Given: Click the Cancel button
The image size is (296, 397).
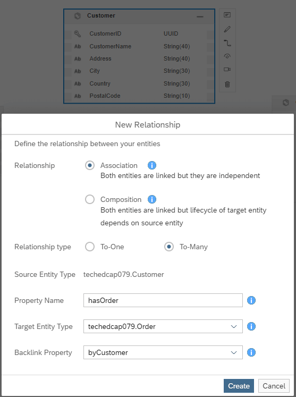Looking at the screenshot, I should [x=274, y=386].
